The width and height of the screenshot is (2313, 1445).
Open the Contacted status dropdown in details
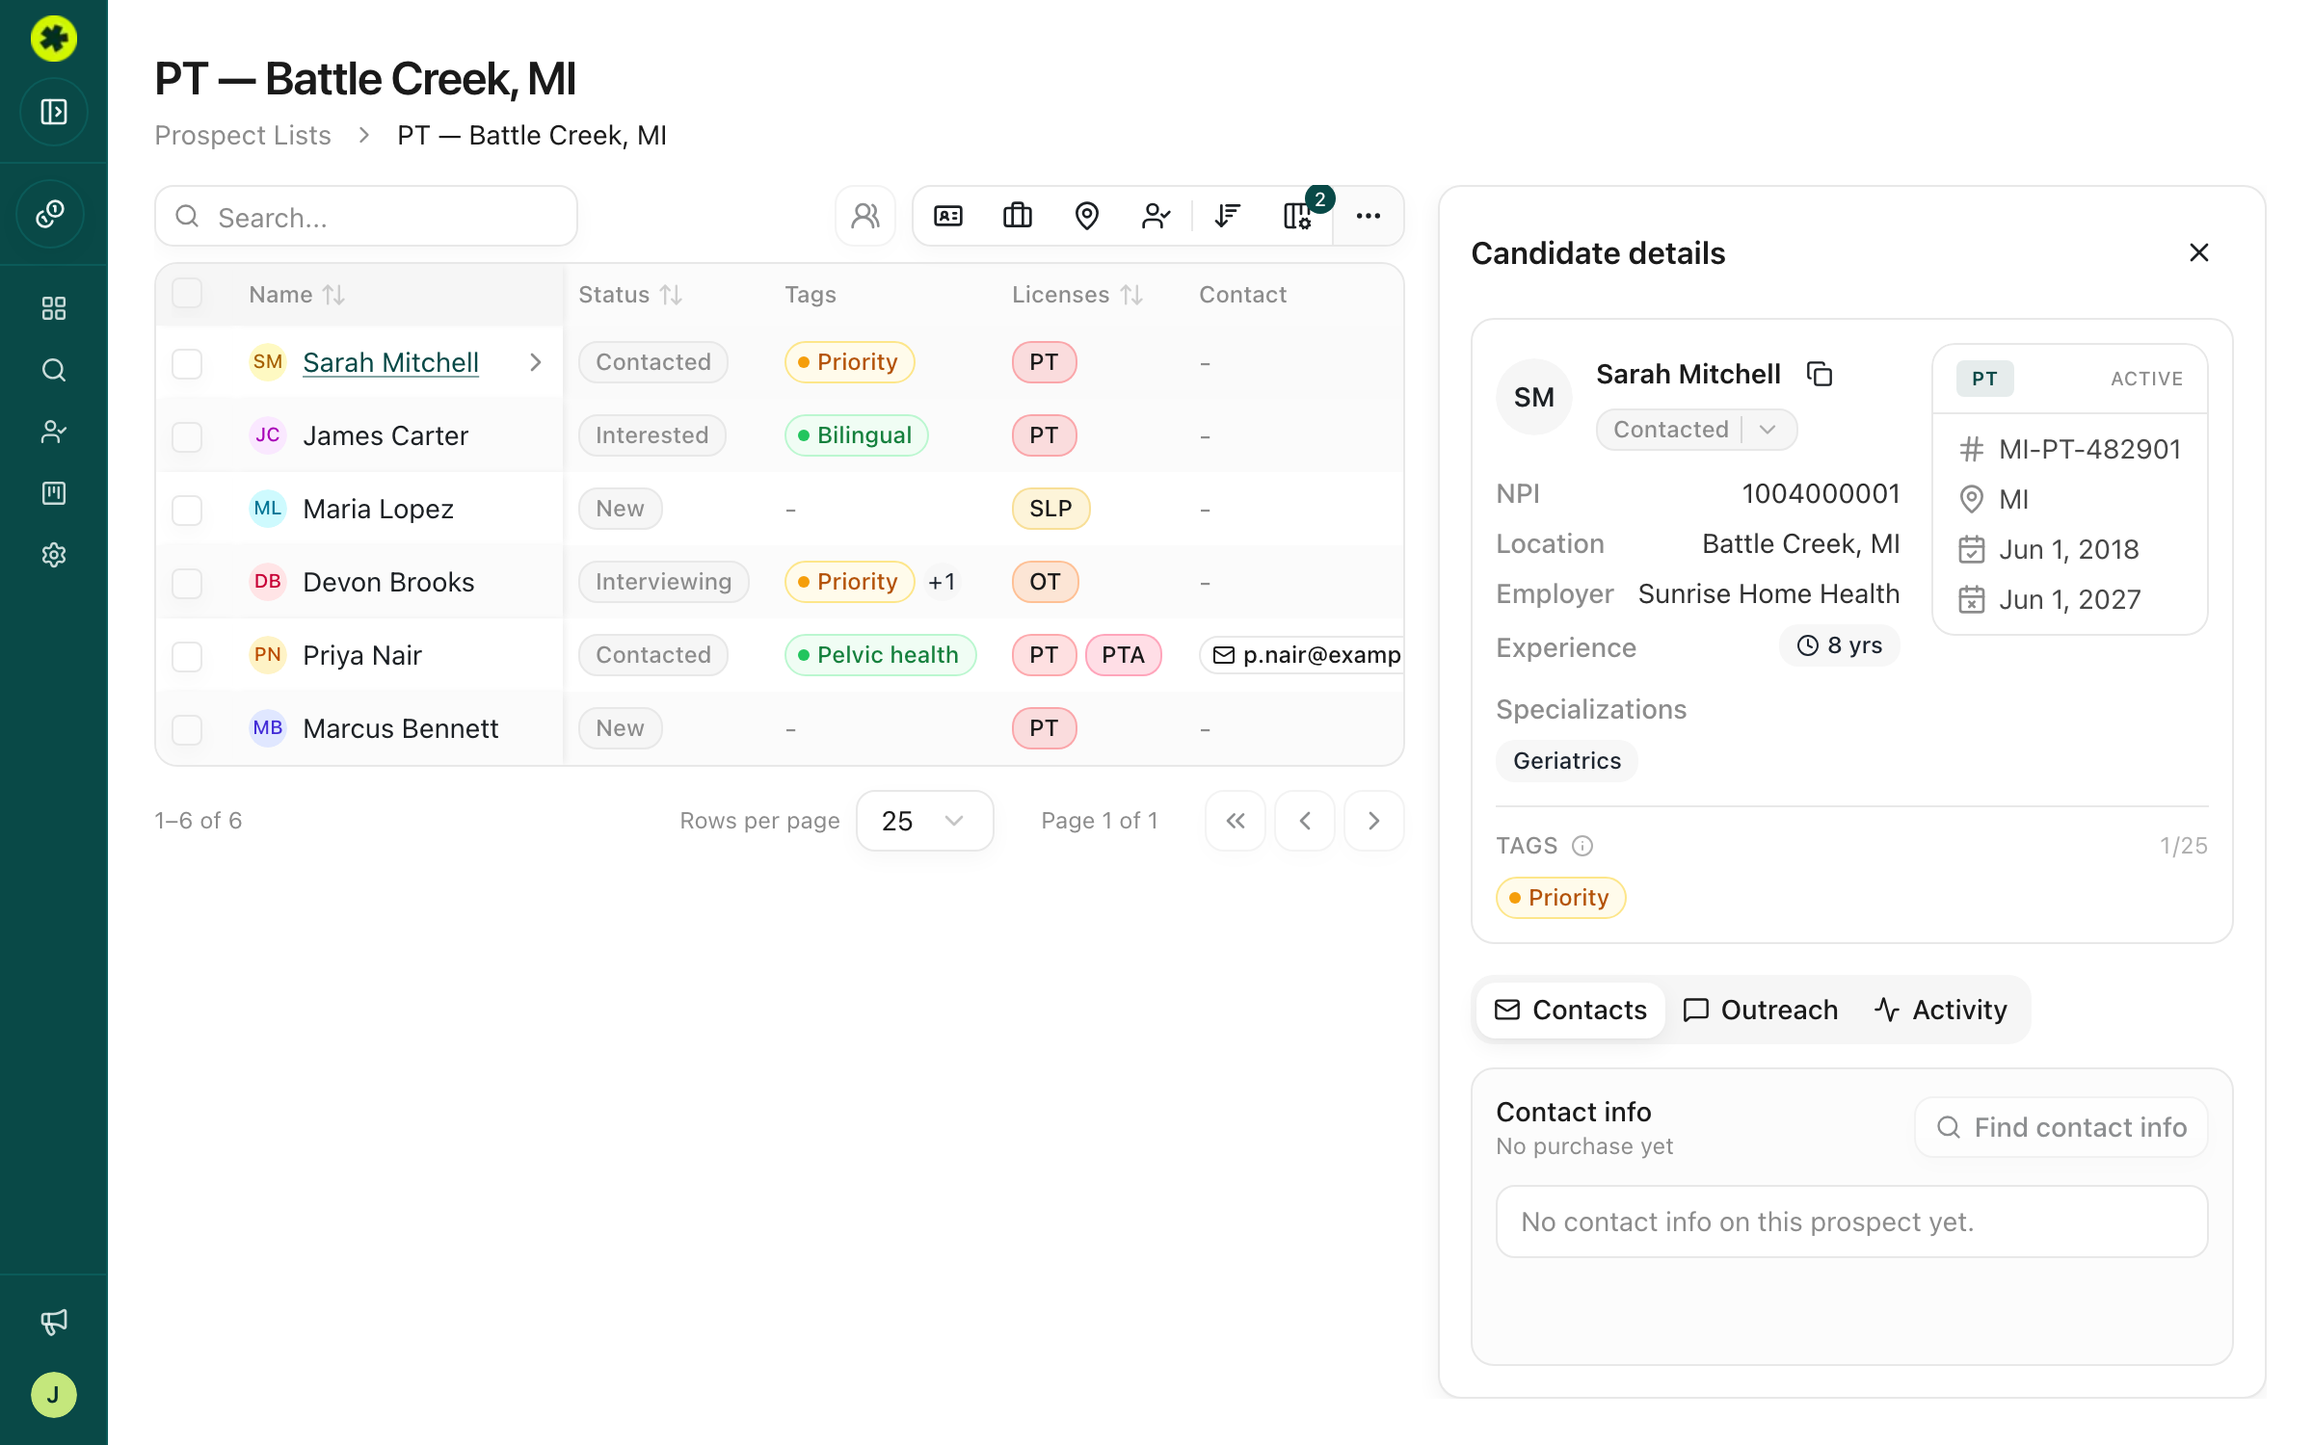coord(1696,430)
